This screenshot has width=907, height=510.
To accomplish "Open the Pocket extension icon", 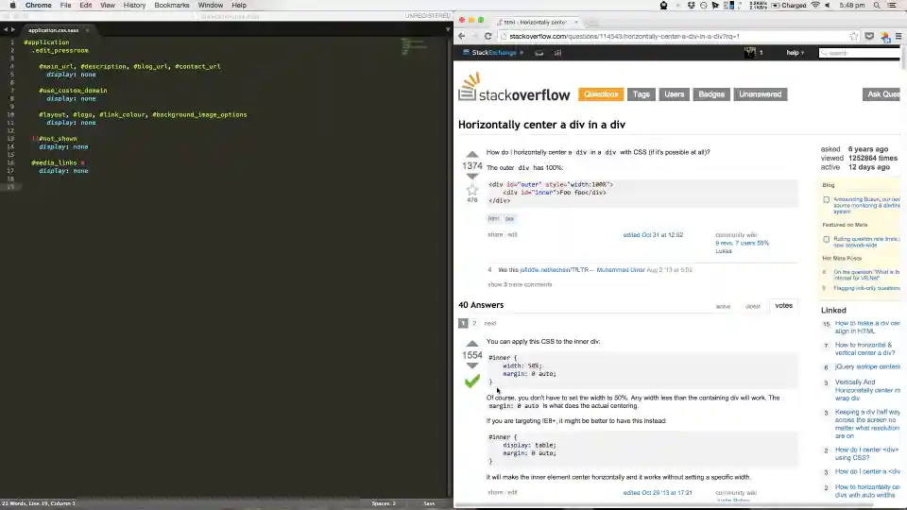I will [x=869, y=36].
